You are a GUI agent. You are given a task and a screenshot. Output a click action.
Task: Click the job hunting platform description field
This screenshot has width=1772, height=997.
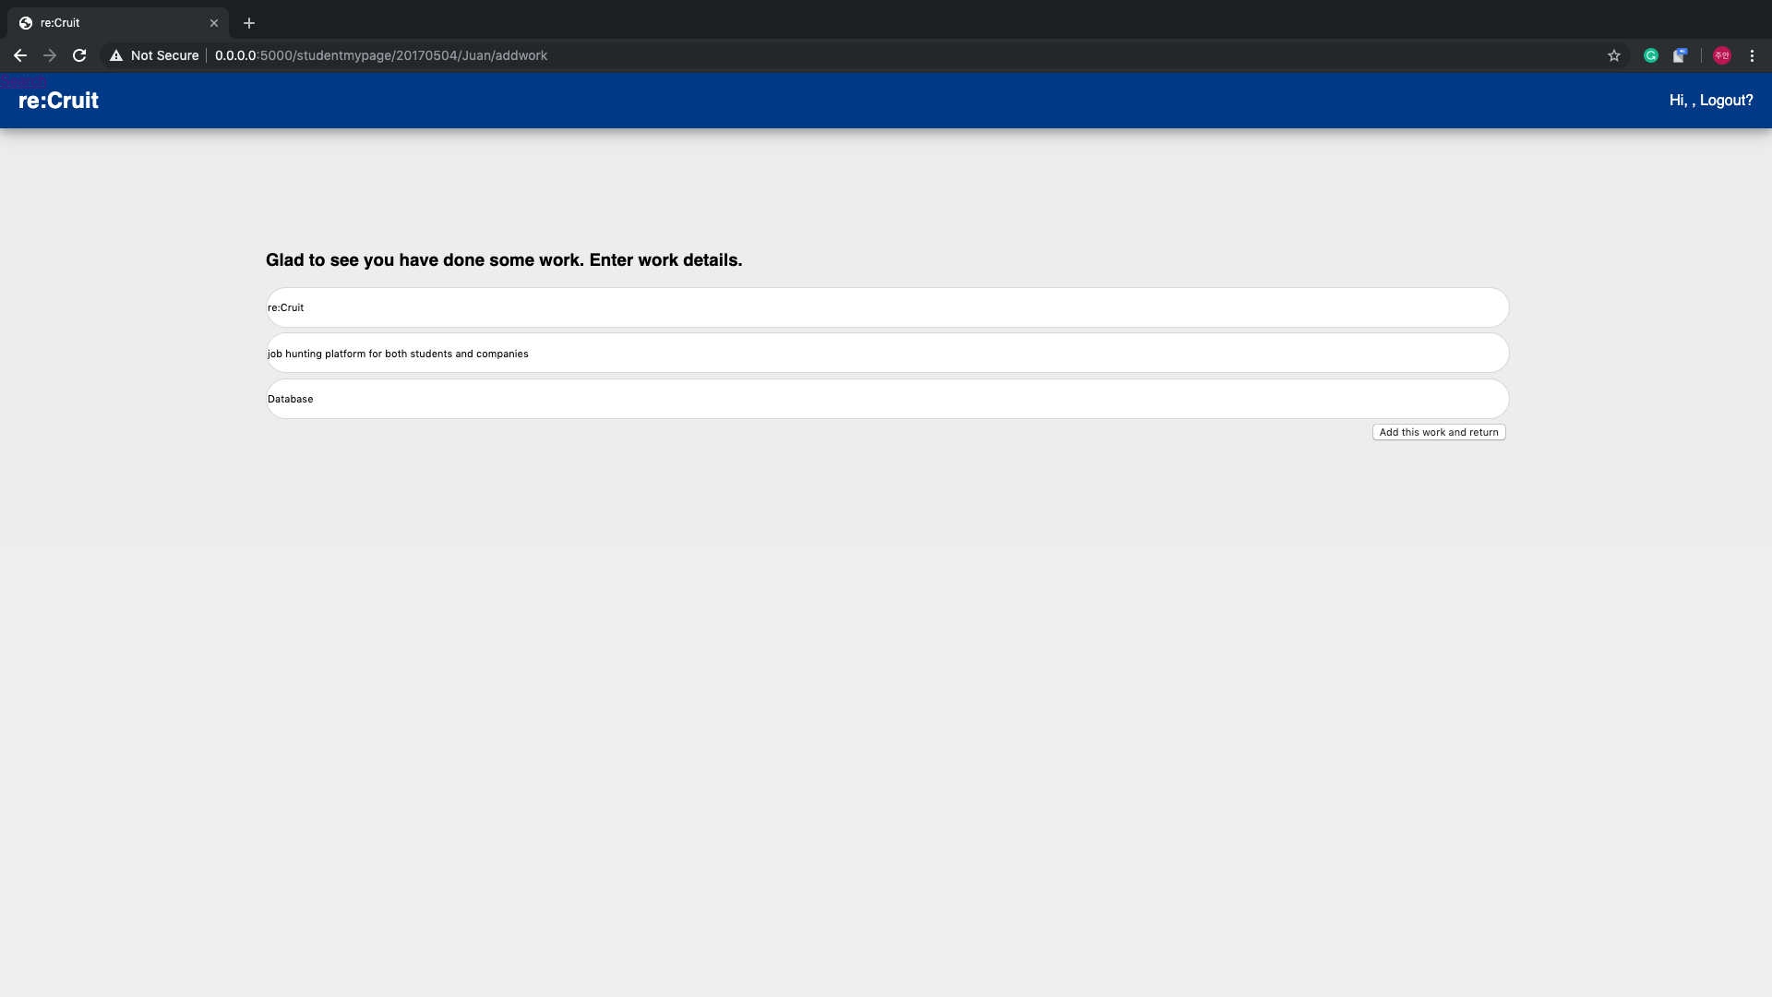tap(886, 354)
